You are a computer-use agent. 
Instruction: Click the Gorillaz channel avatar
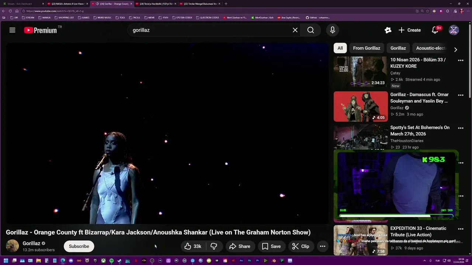coord(12,246)
